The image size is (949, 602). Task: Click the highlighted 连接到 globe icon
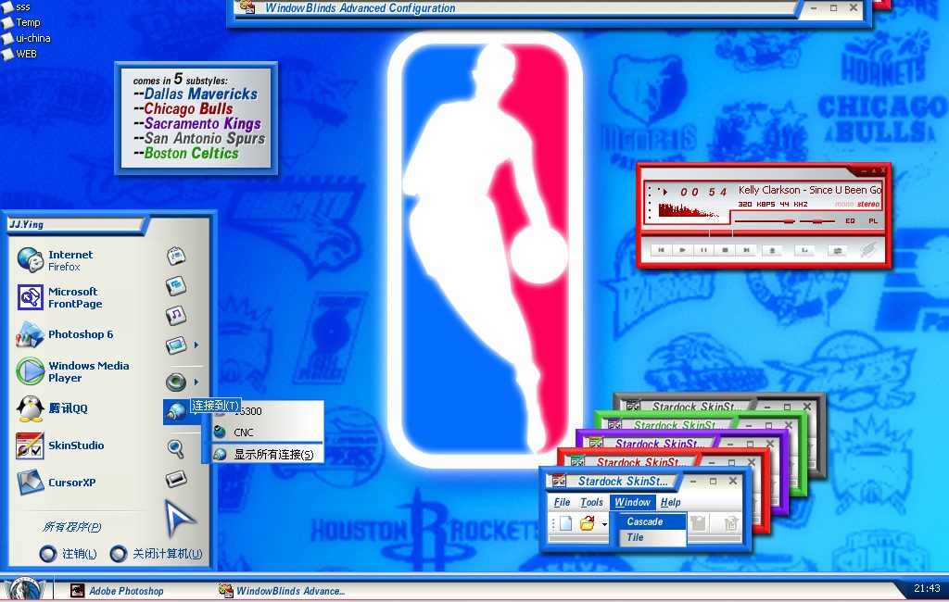tap(176, 411)
